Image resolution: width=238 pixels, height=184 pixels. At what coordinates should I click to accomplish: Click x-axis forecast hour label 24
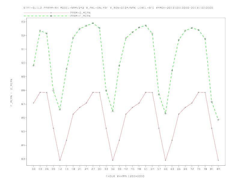click(x=86, y=169)
